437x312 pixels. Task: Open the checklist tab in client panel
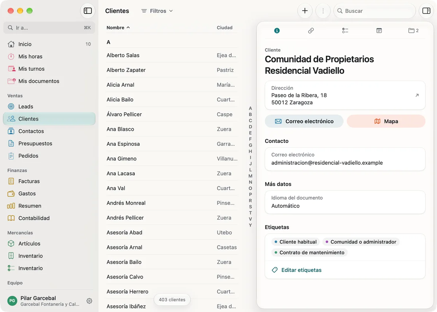(x=345, y=31)
